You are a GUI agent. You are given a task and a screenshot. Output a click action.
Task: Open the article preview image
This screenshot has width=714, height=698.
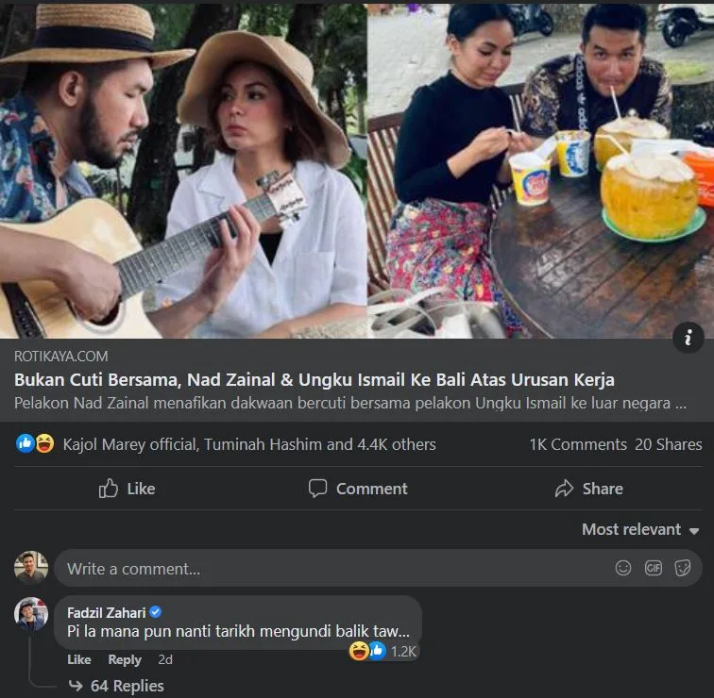(x=357, y=170)
